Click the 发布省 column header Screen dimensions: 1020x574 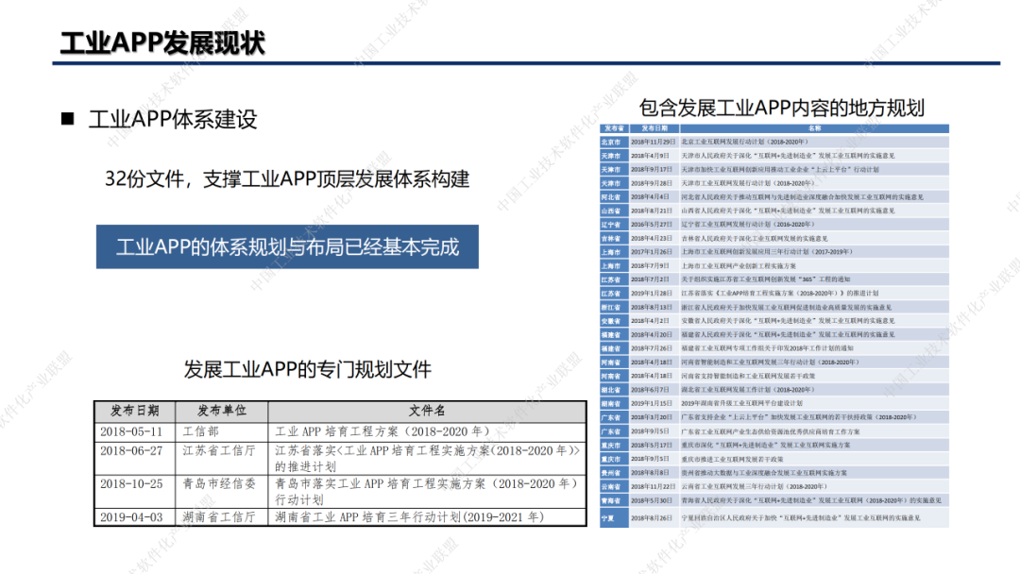click(x=614, y=128)
